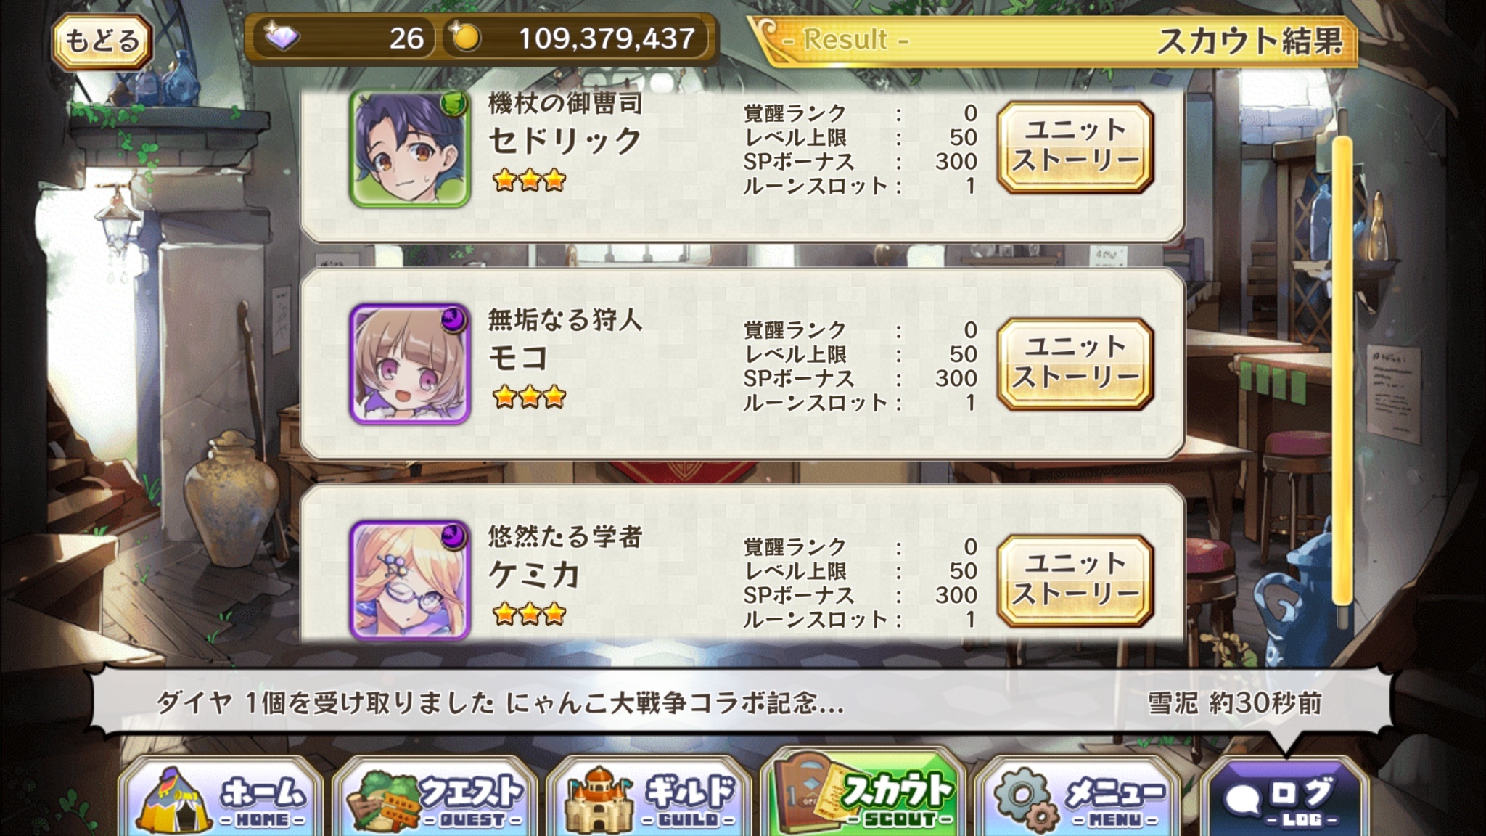1486x836 pixels.
Task: Click the purple moon badge on ケミカ
Action: coord(454,536)
